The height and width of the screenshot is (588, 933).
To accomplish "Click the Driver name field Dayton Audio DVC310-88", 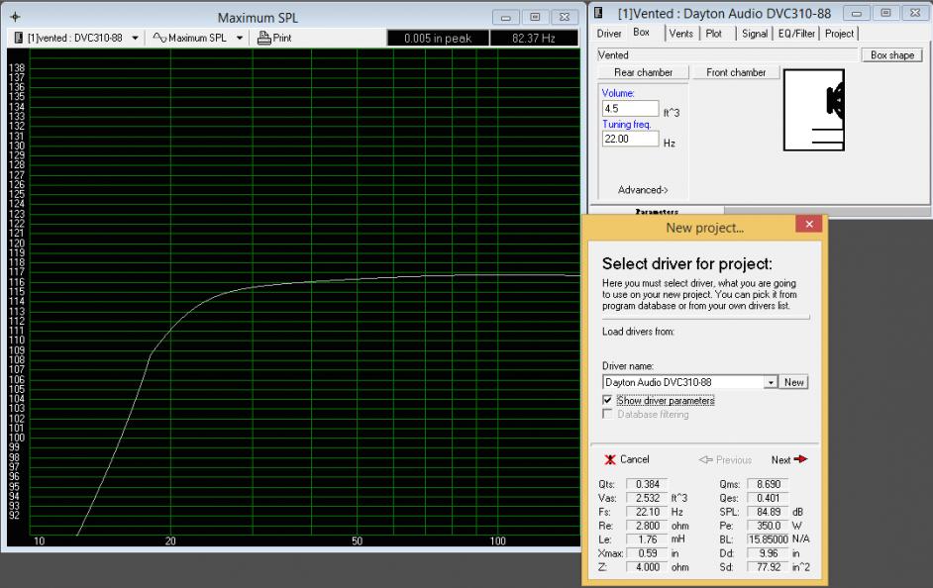I will 683,382.
